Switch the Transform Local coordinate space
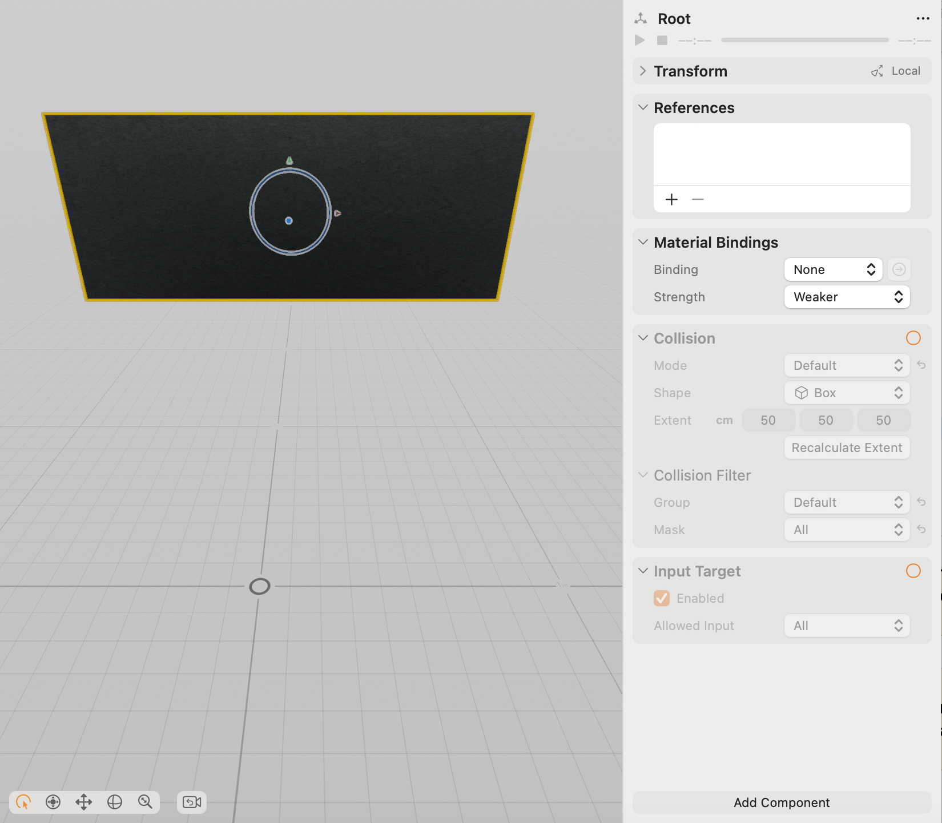 896,71
